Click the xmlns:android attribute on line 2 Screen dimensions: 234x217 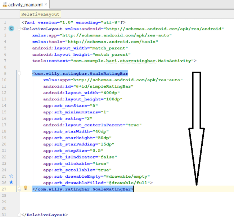[144, 29]
